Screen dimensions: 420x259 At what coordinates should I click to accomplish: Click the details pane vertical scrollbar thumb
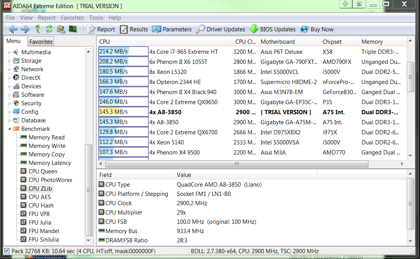click(410, 204)
